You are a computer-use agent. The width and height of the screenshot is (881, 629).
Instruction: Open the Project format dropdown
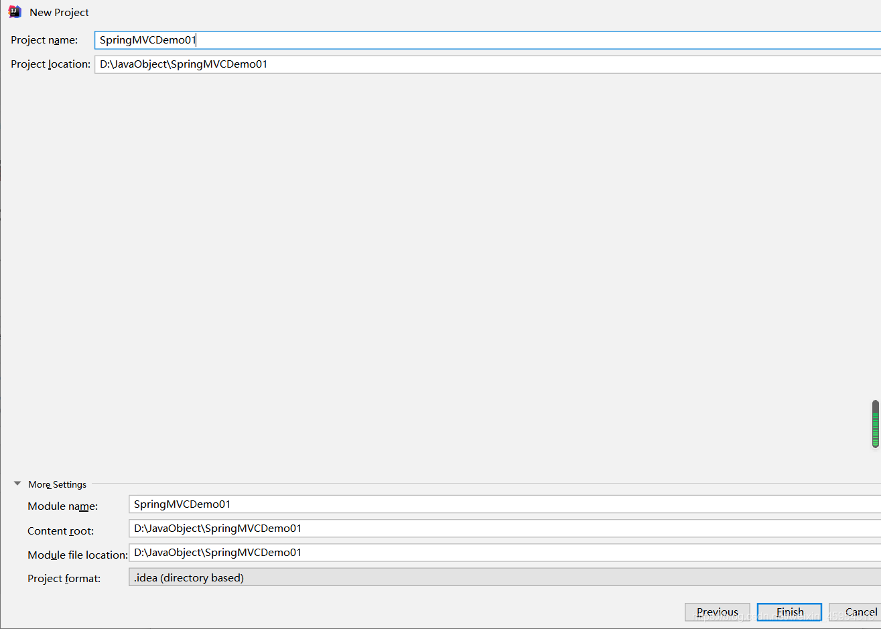504,577
